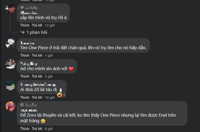The height and width of the screenshot is (132, 200).
Task: Expand the '1 phản hồi' replies thread
Action: coord(37,32)
